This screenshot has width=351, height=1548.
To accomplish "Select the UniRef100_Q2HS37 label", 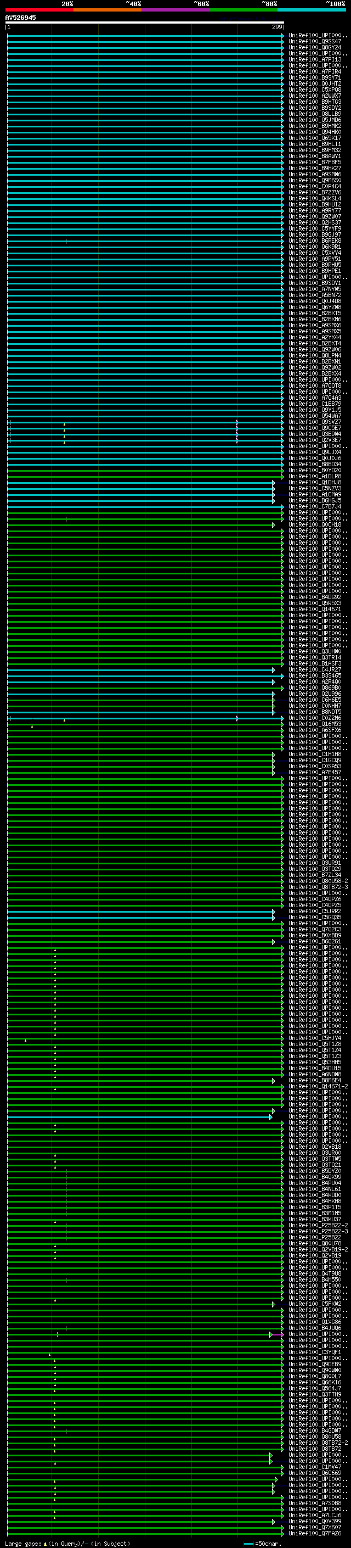I will [x=315, y=222].
